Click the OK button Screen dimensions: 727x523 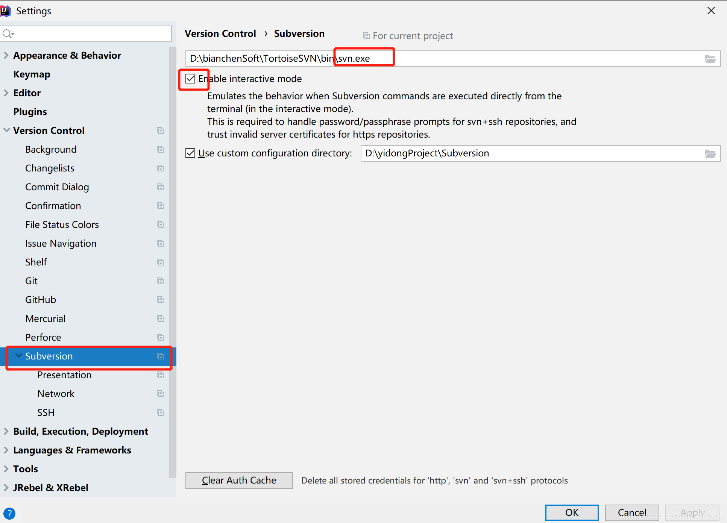[x=572, y=512]
